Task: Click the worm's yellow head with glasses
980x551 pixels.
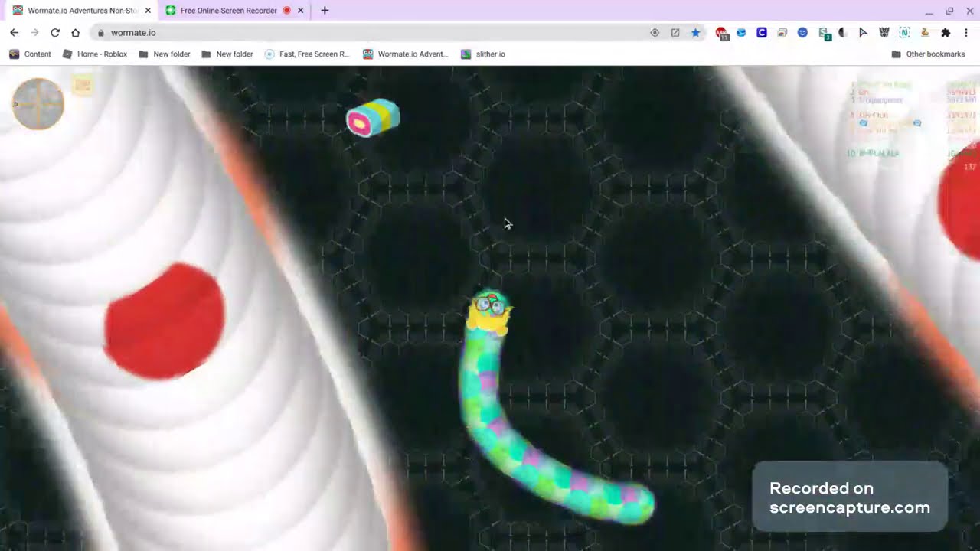Action: tap(490, 311)
